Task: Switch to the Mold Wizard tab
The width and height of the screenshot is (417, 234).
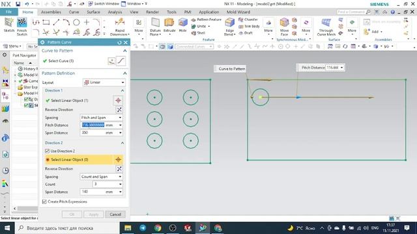Action: [238, 12]
